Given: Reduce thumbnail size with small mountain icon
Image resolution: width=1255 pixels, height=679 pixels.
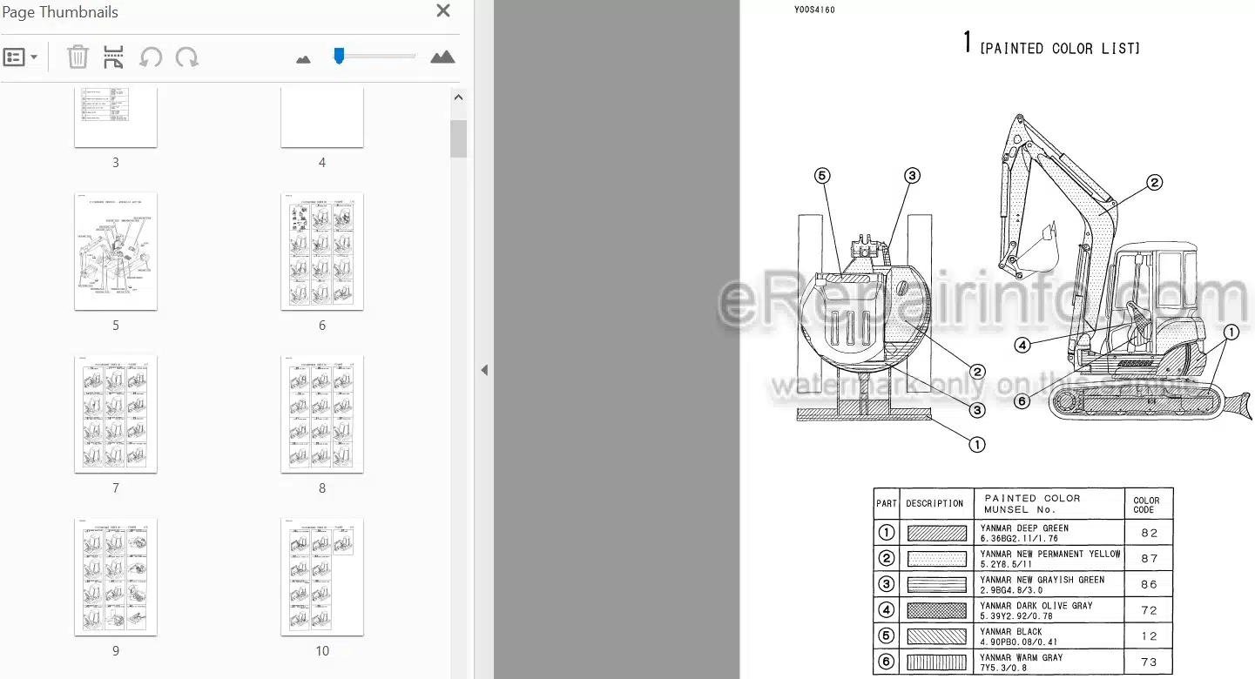Looking at the screenshot, I should pos(303,59).
